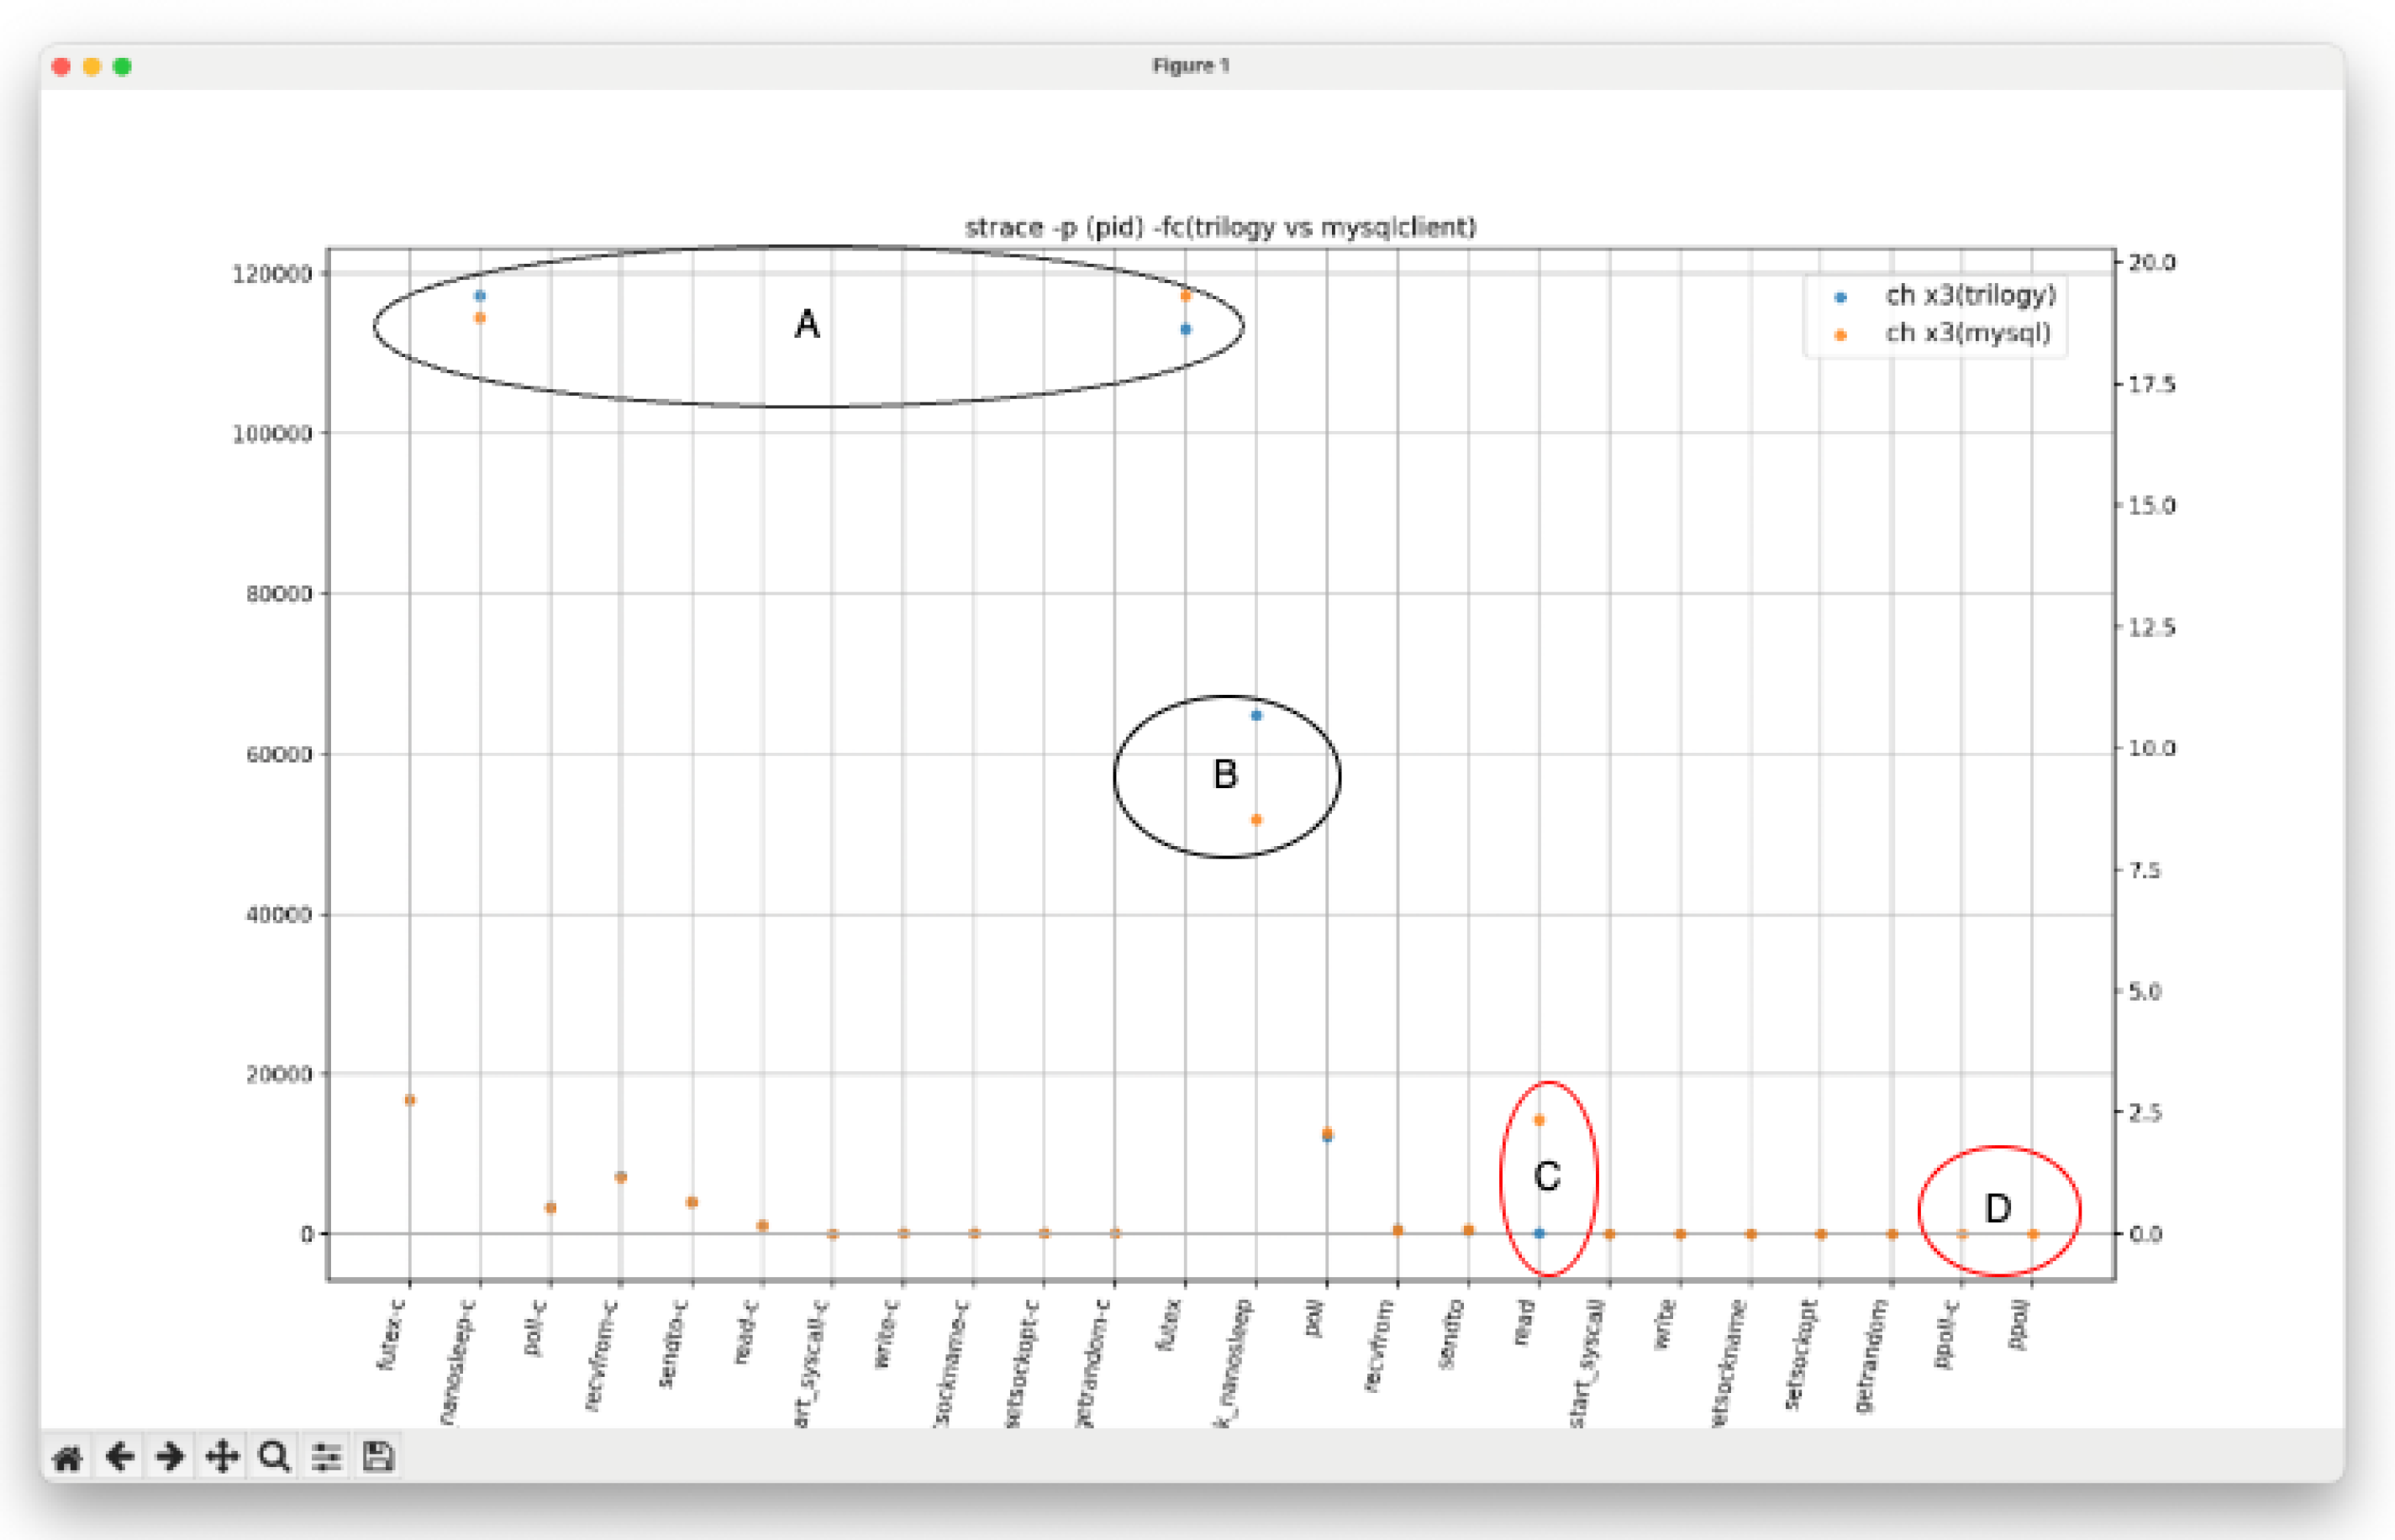Click the Figure 1 title bar text
This screenshot has width=2395, height=1540.
(x=1192, y=66)
